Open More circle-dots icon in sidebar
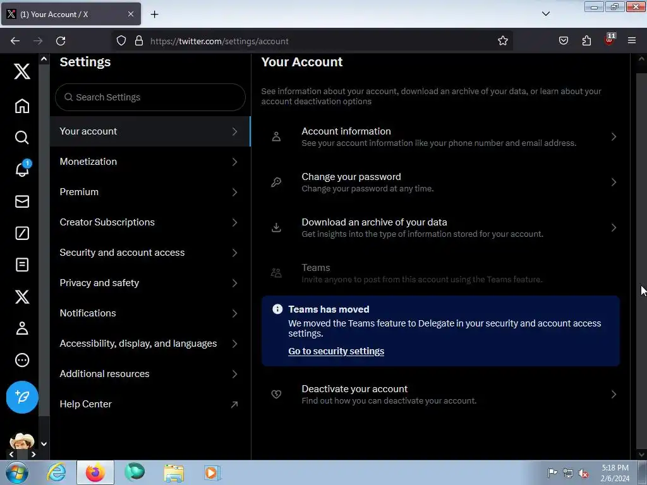 click(x=22, y=360)
